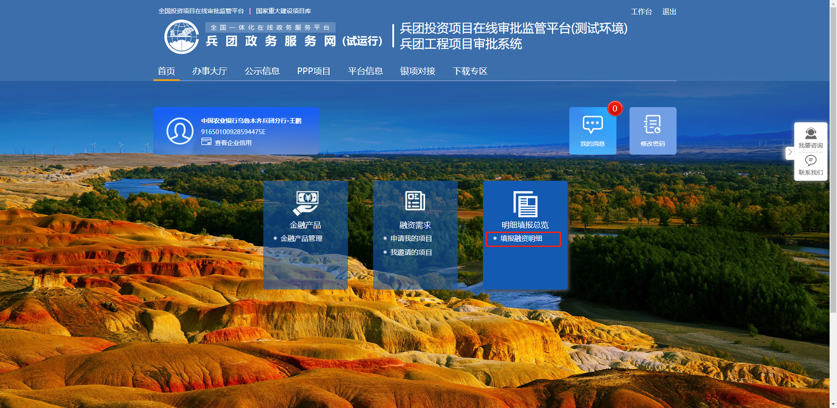837x408 pixels.
Task: Click the My Messages chat bubble icon
Action: point(592,125)
